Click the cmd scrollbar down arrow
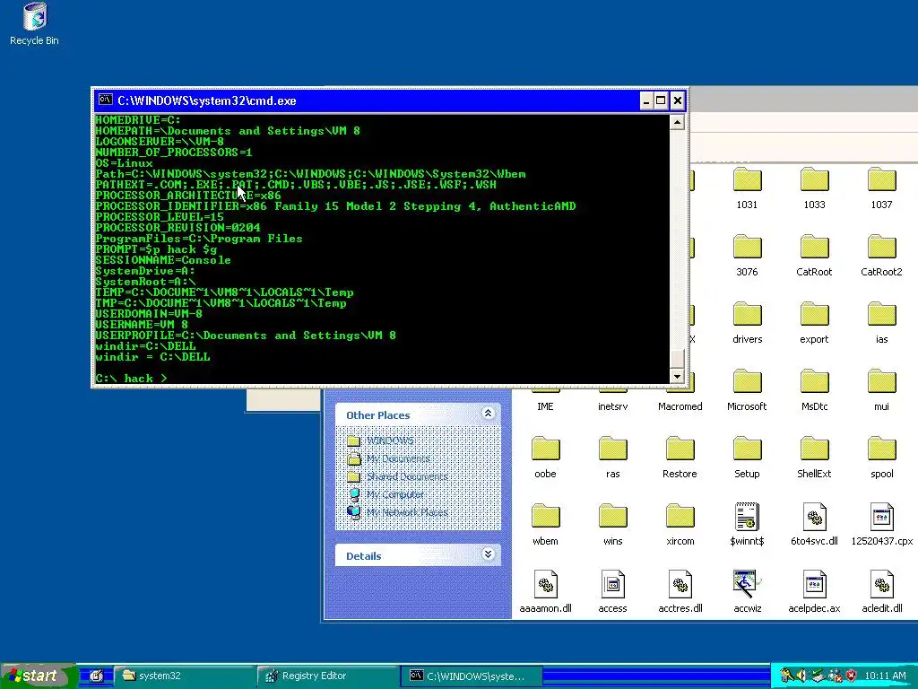 pyautogui.click(x=677, y=376)
